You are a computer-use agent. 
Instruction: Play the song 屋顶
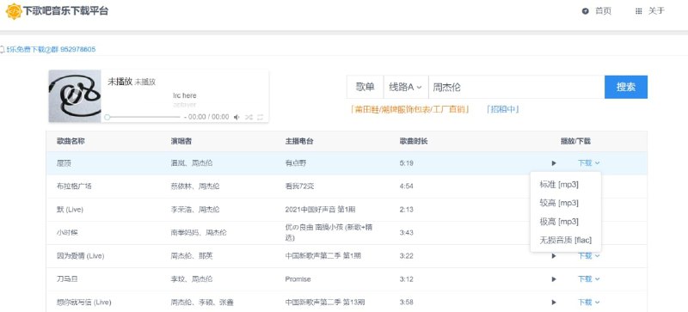tap(554, 163)
